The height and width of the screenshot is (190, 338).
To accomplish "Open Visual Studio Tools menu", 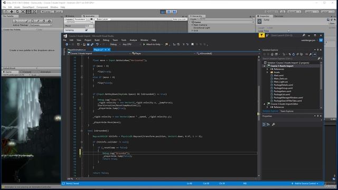I will click(124, 40).
